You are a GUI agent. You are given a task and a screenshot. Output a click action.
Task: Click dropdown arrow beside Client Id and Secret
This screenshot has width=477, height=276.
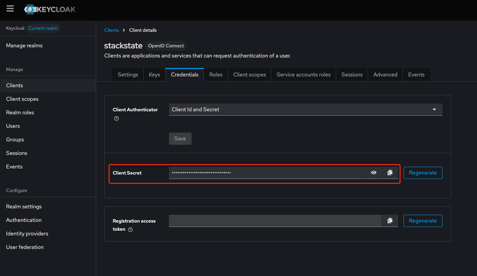tap(434, 110)
